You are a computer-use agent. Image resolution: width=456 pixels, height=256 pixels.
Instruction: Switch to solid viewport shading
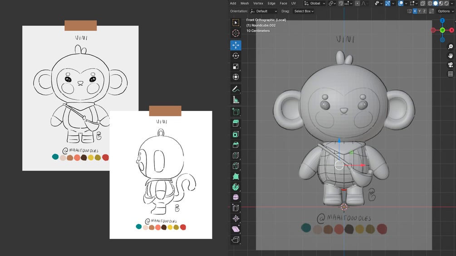tap(435, 3)
